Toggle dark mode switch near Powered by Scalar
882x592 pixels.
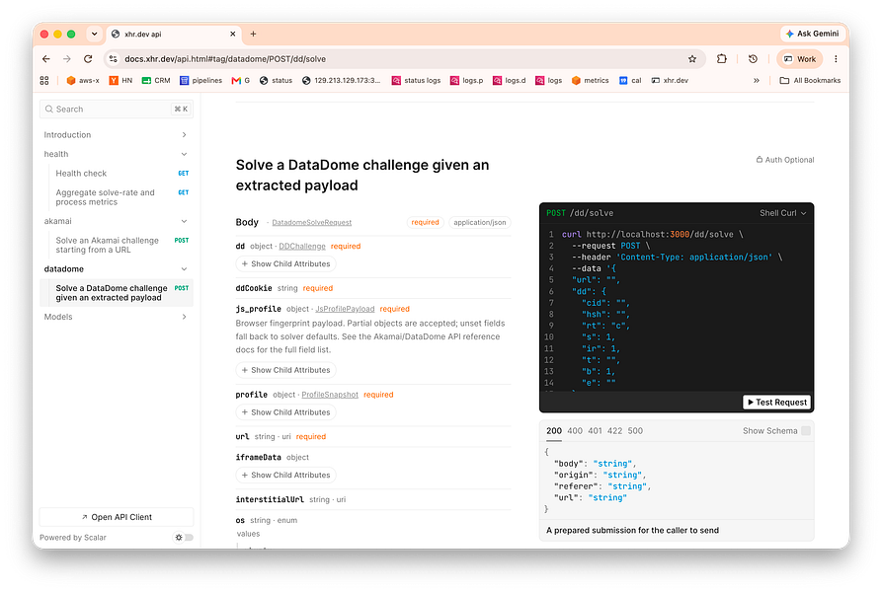[184, 538]
